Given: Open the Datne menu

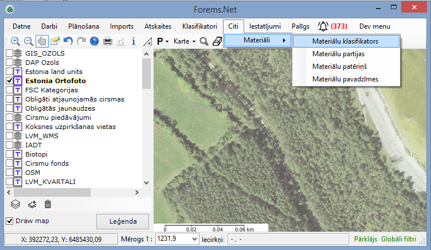Looking at the screenshot, I should click(x=21, y=26).
